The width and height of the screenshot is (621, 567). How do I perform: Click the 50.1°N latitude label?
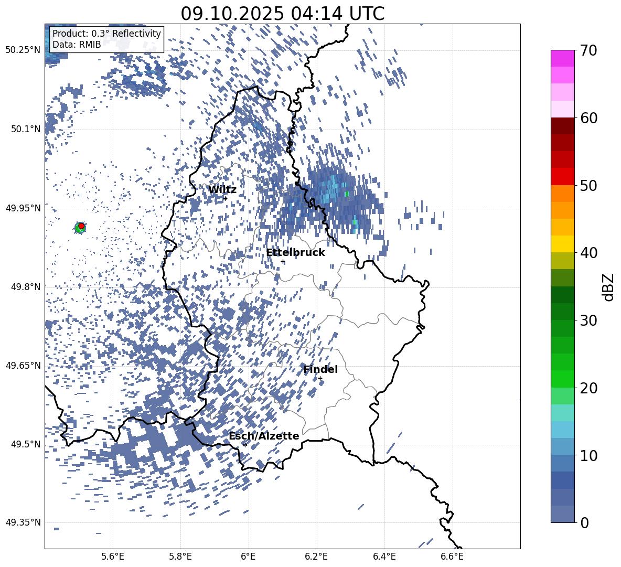point(25,129)
